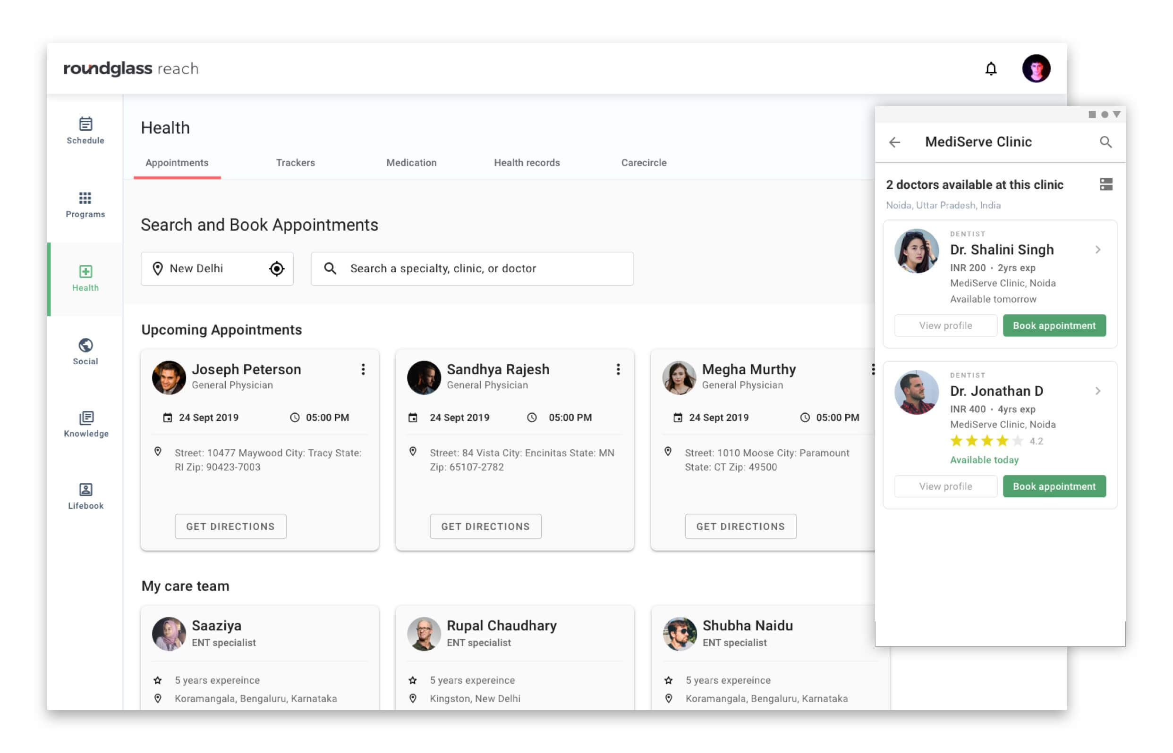Open the notifications bell
The image size is (1173, 753).
tap(991, 68)
